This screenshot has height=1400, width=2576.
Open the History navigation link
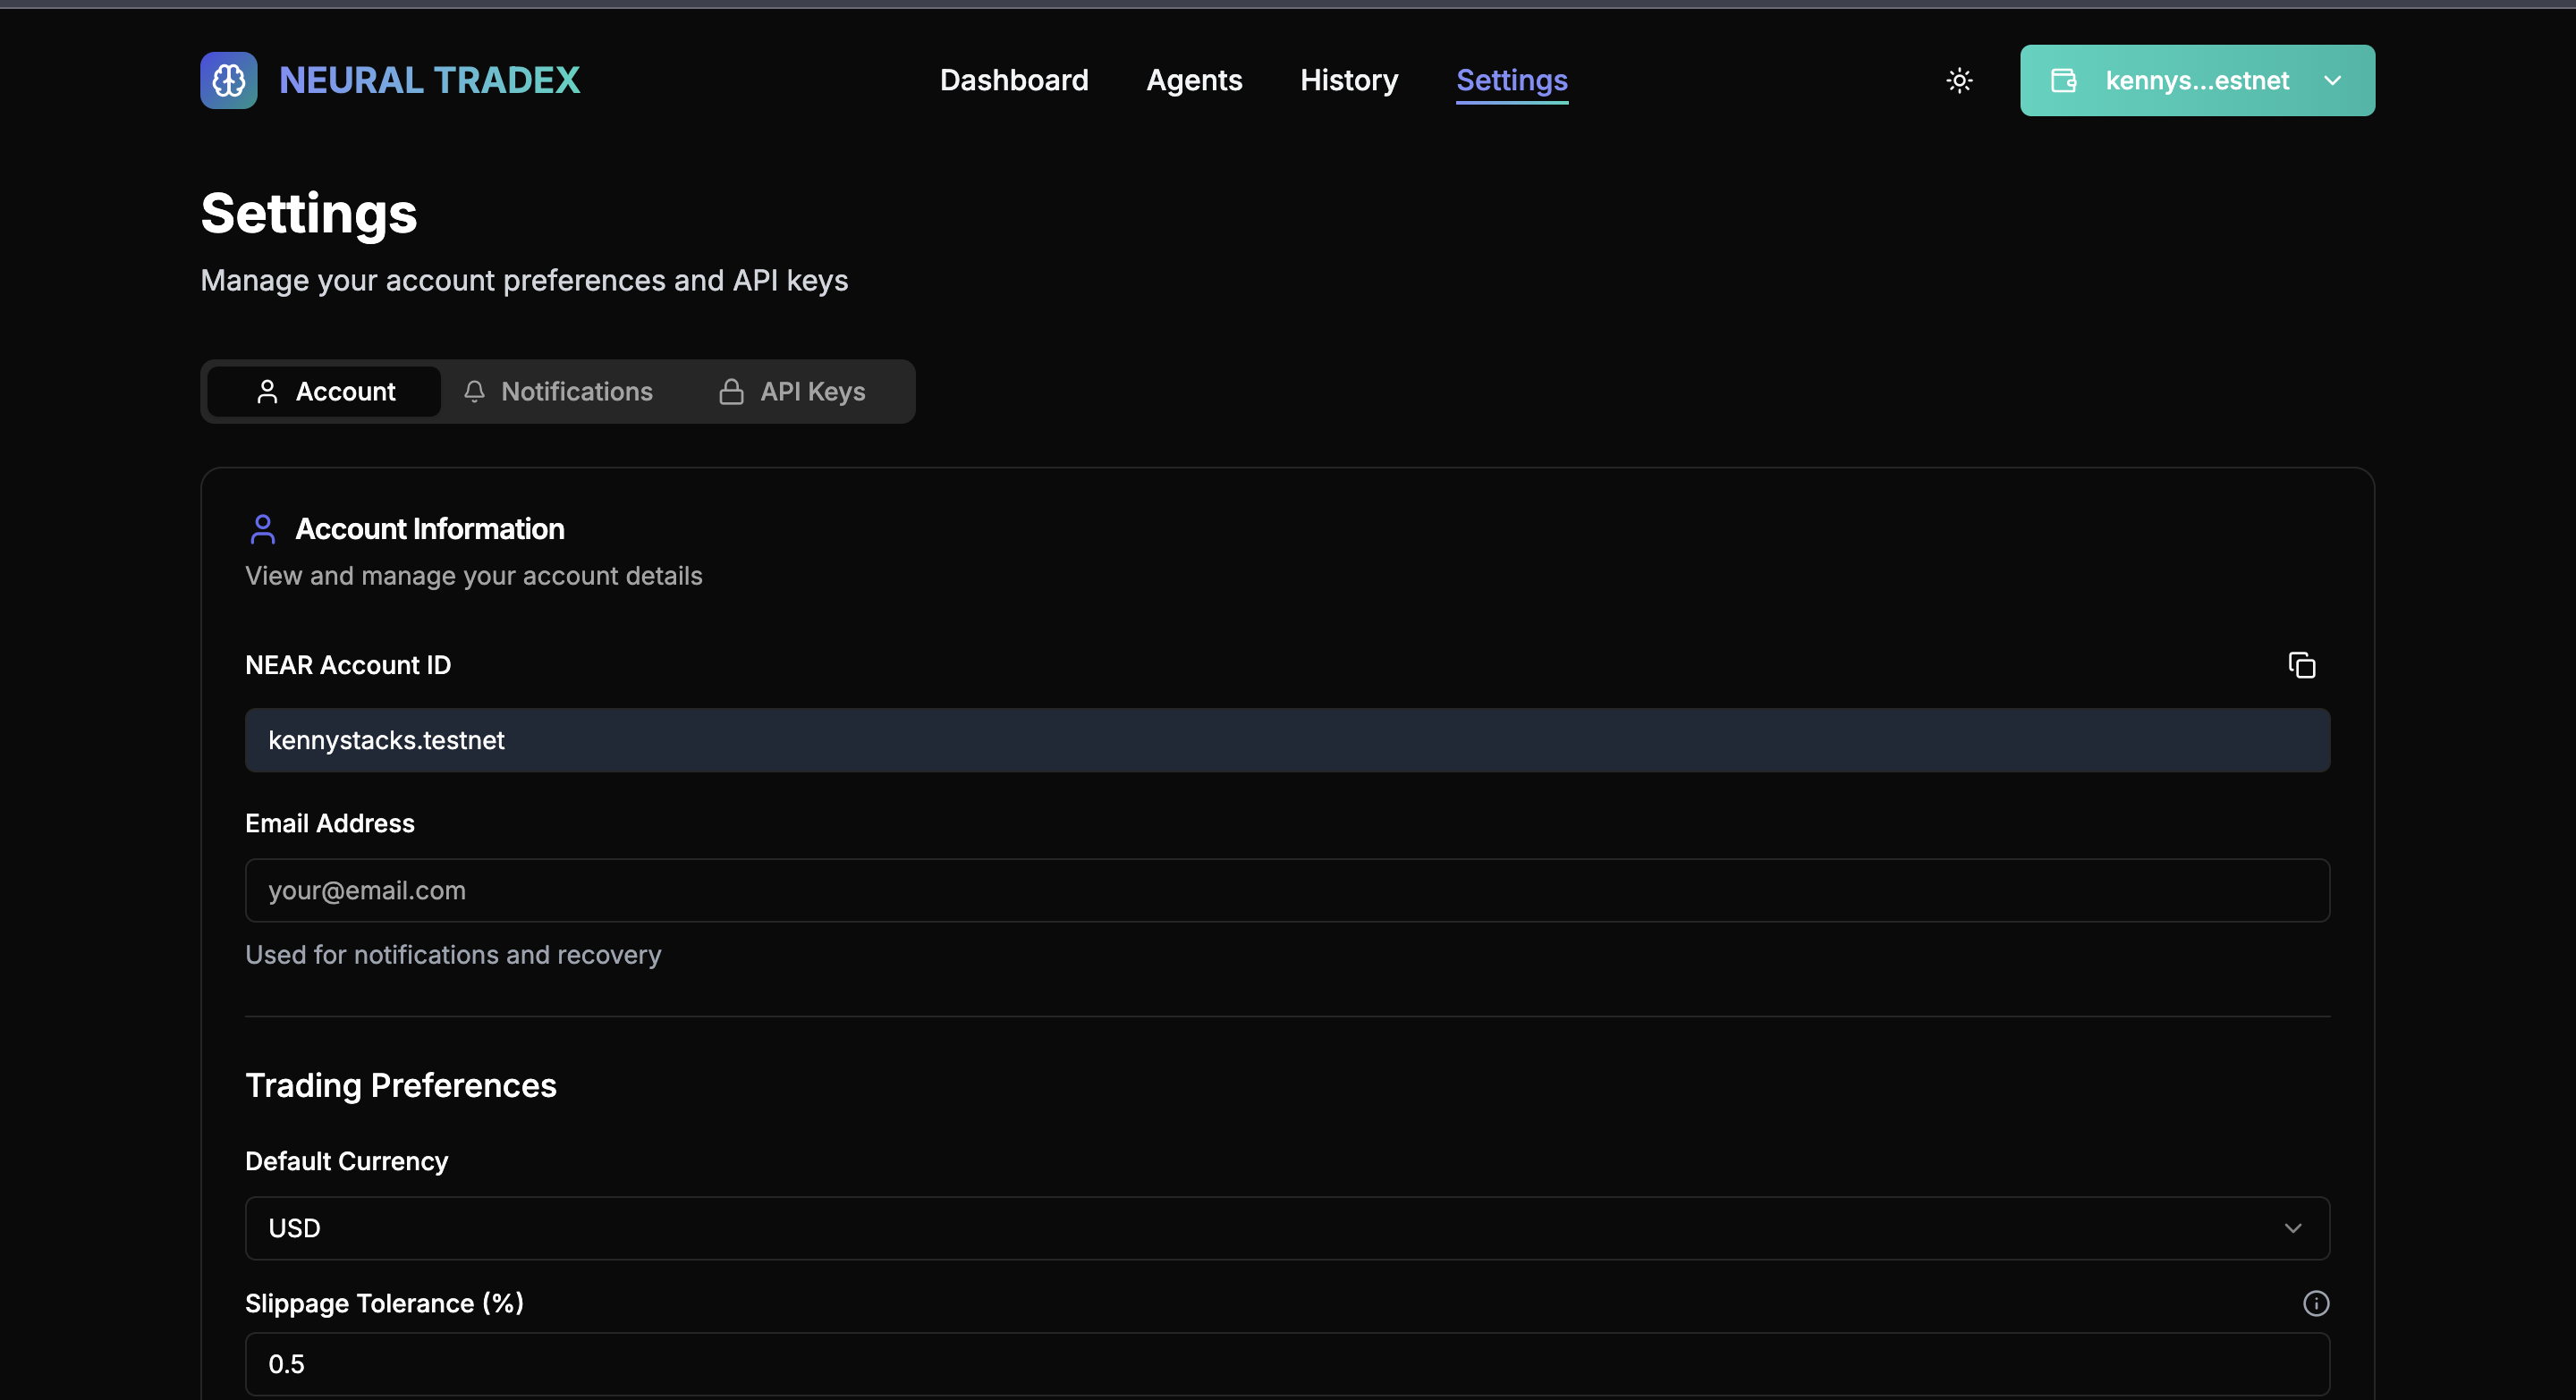(x=1348, y=80)
